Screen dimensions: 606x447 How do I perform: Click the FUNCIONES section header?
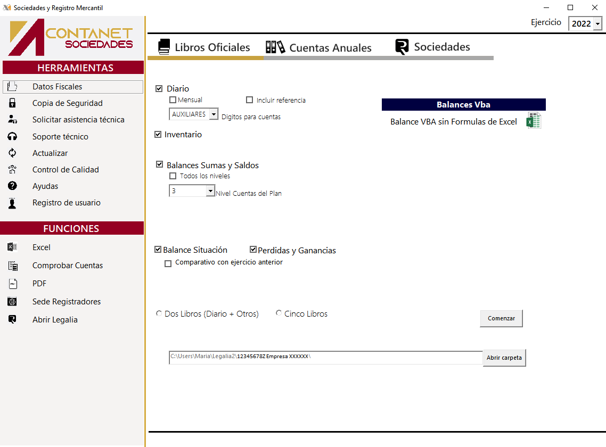[72, 228]
